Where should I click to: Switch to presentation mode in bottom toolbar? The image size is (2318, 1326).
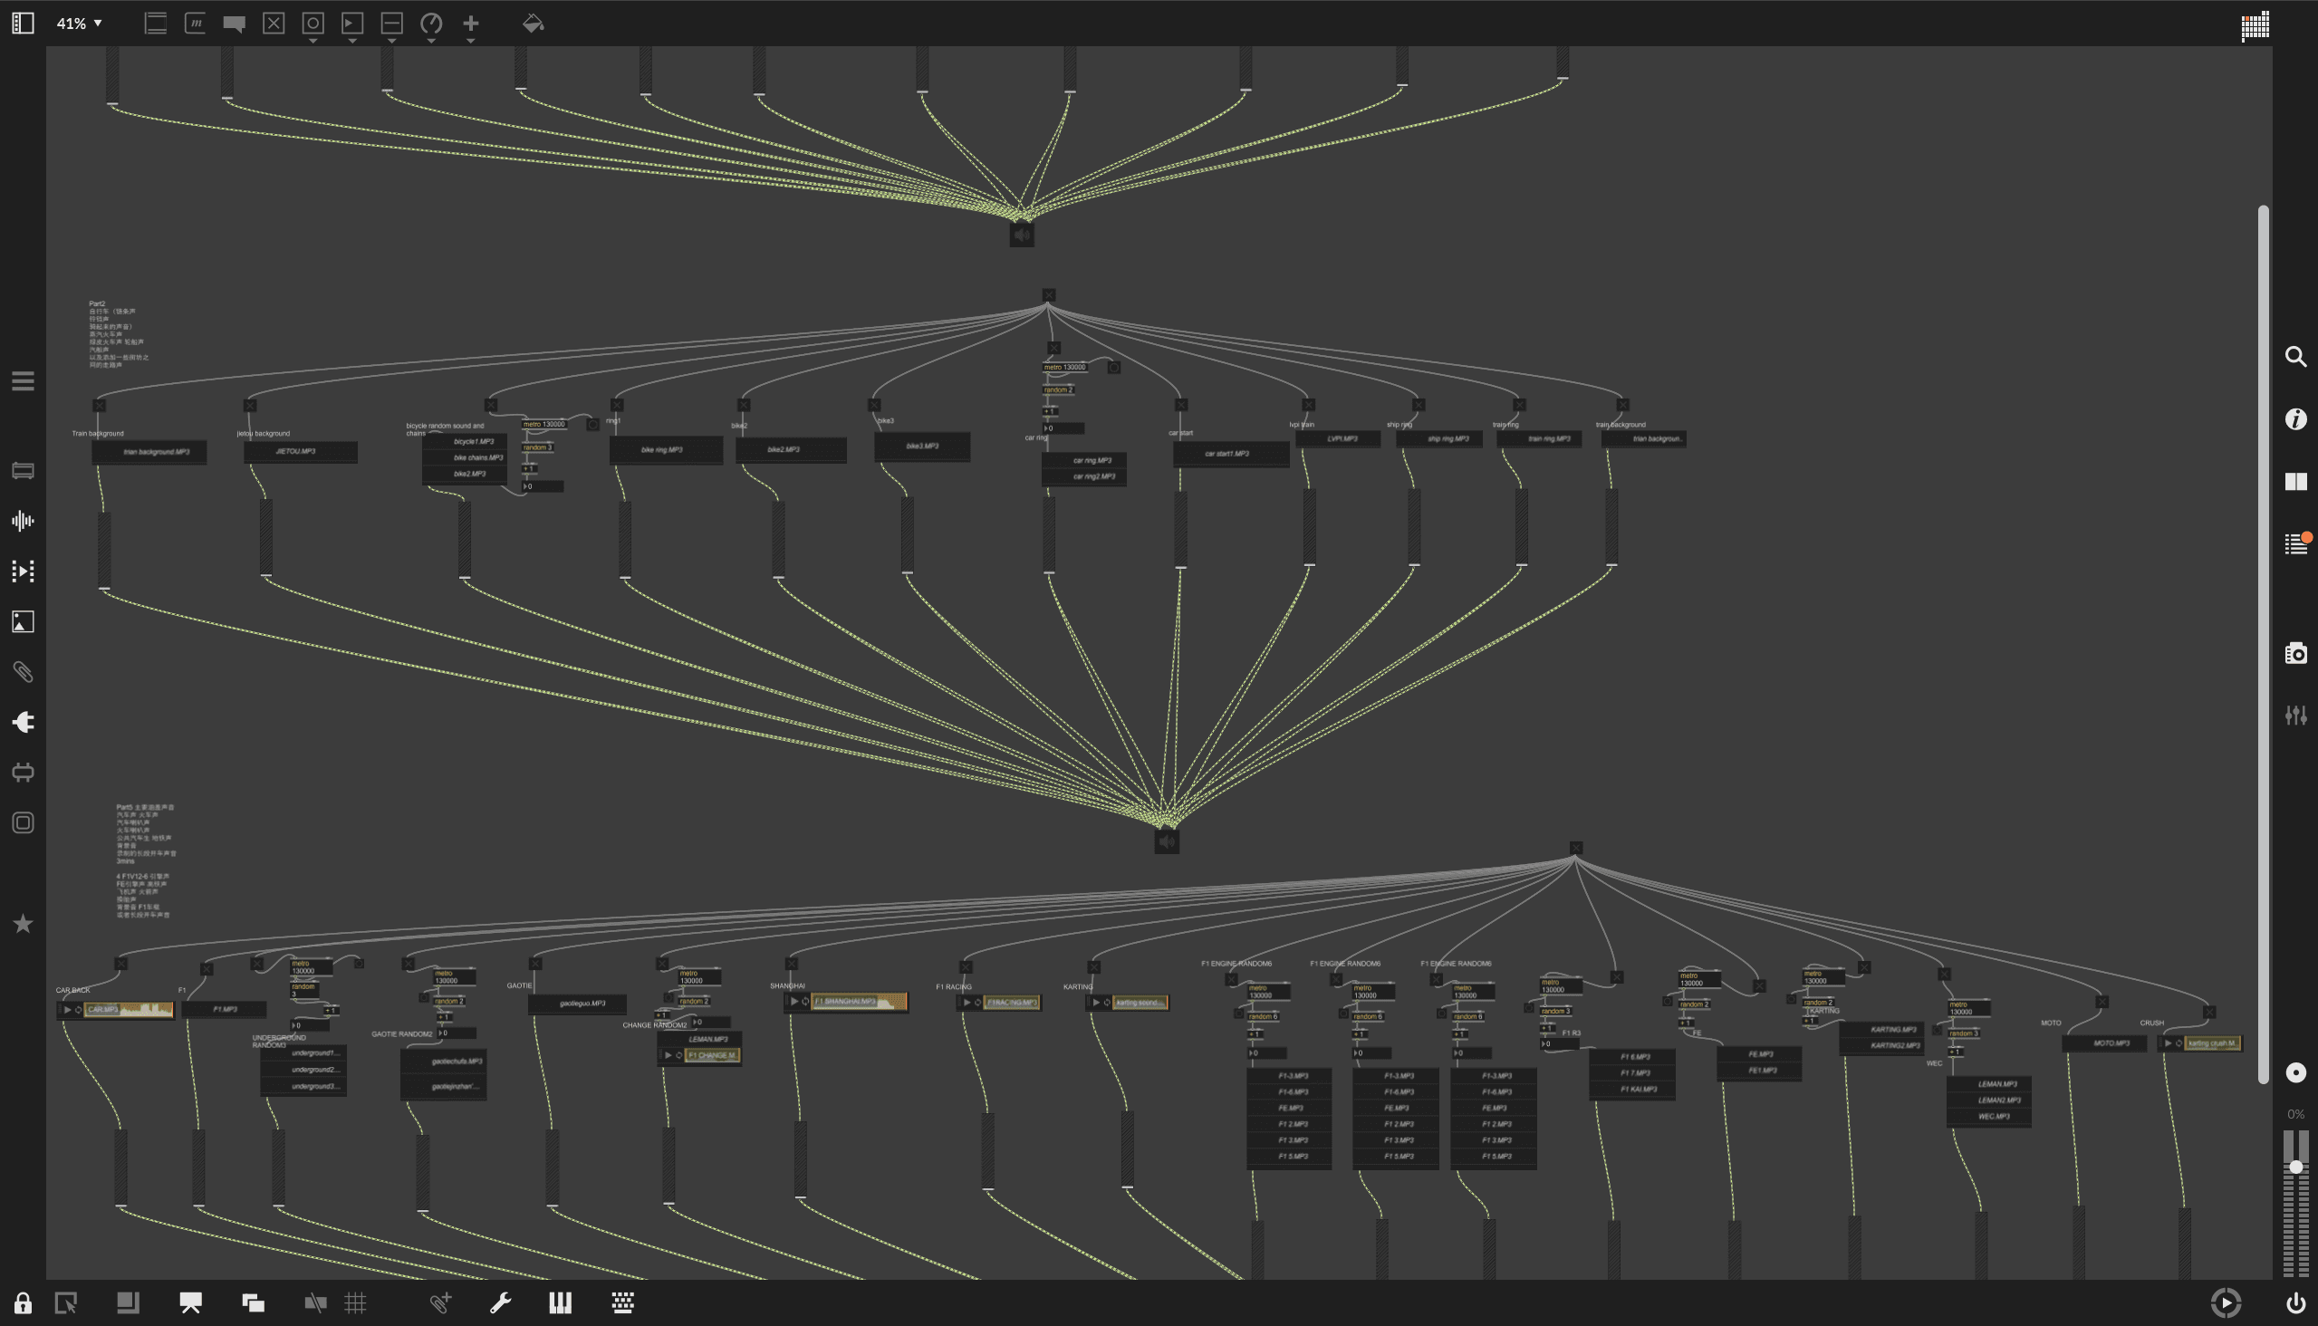(x=190, y=1303)
